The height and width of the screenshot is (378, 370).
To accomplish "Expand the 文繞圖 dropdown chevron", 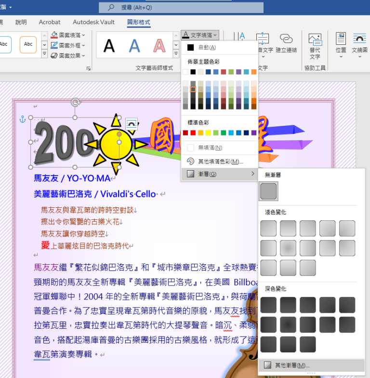I will [359, 57].
